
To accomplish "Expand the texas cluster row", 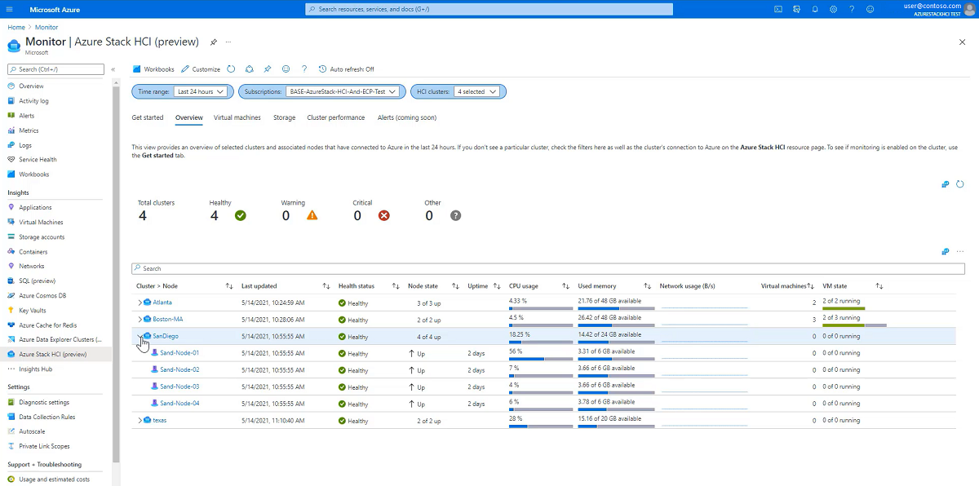I will coord(140,420).
